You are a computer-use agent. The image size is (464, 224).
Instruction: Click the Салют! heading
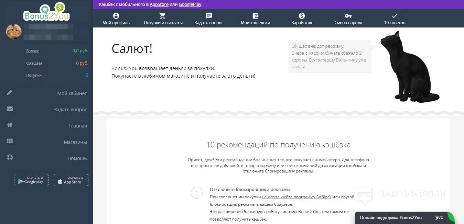pyautogui.click(x=132, y=48)
